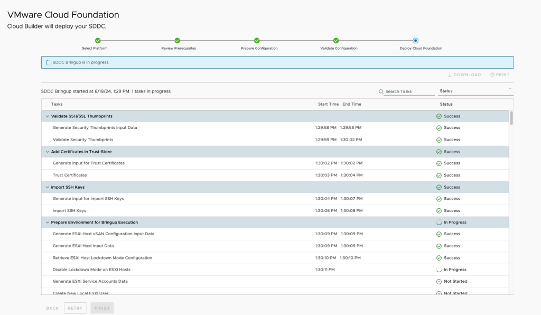The height and width of the screenshot is (315, 541).
Task: Click the Start Time column header
Action: 328,104
